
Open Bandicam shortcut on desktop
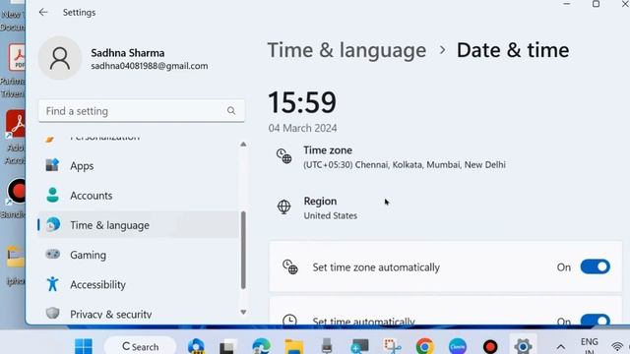[14, 199]
